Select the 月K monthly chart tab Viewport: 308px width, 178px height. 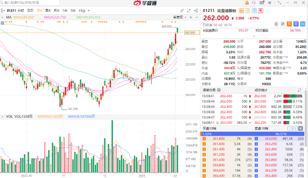click(57, 11)
